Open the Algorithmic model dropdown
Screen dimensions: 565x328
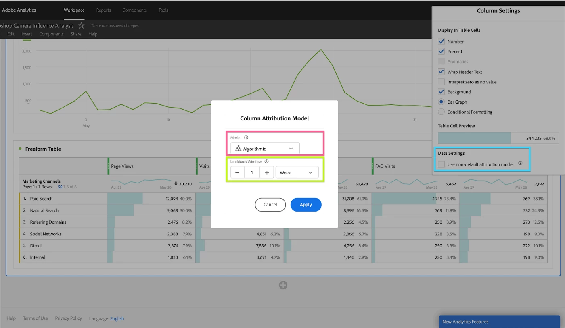point(265,149)
